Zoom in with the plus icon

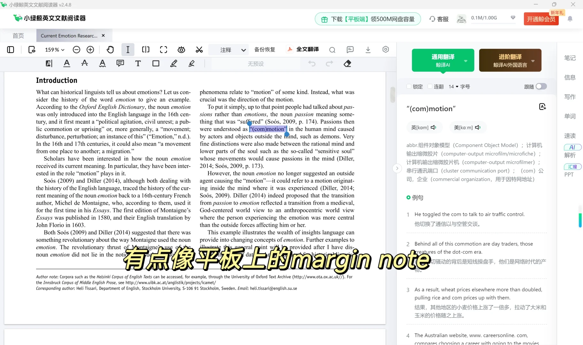90,50
